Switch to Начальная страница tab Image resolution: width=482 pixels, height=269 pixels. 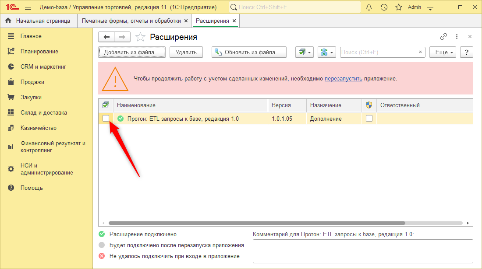click(43, 21)
